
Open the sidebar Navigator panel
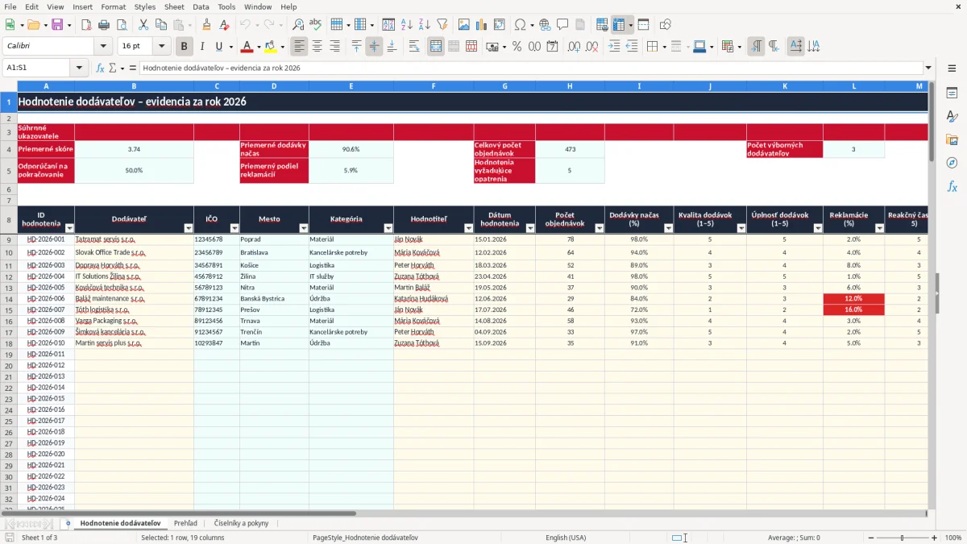[x=952, y=163]
